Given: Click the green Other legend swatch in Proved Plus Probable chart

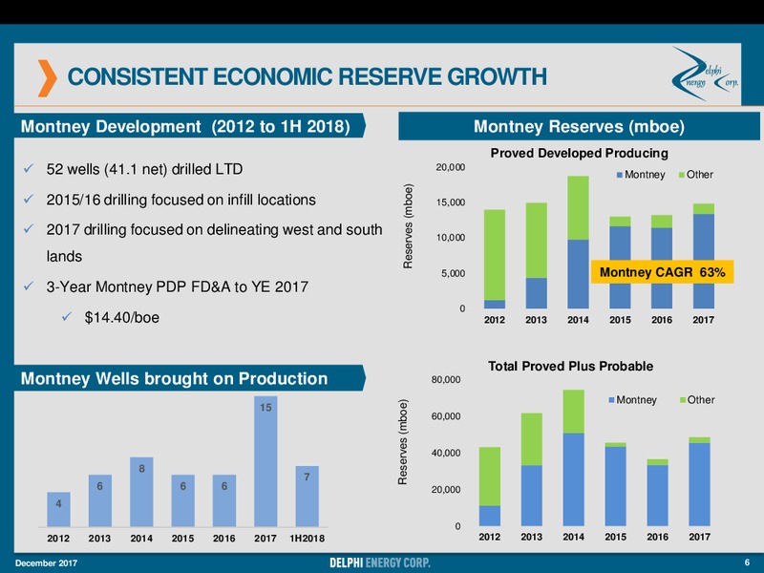Looking at the screenshot, I should [x=682, y=400].
